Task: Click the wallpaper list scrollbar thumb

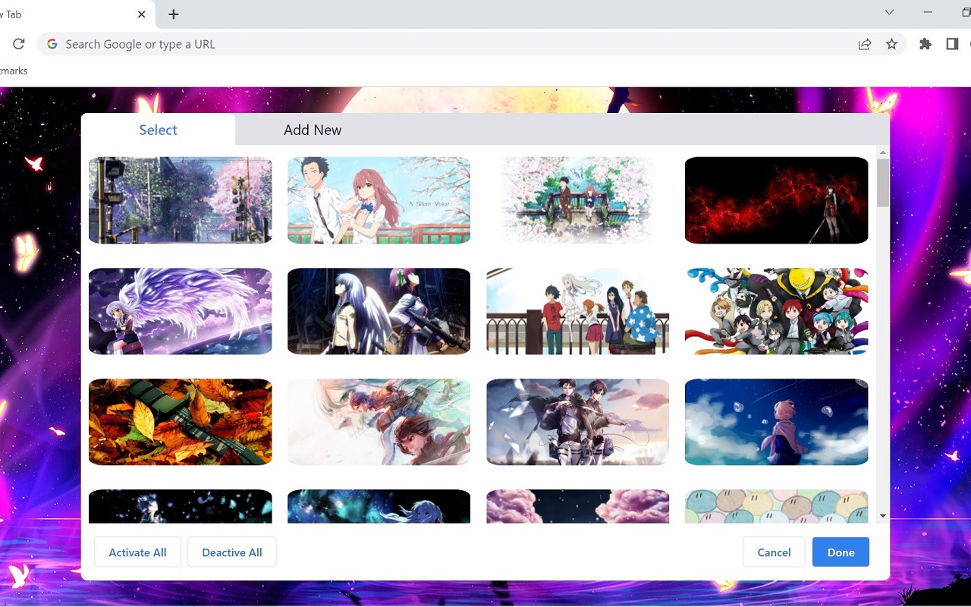Action: click(882, 182)
